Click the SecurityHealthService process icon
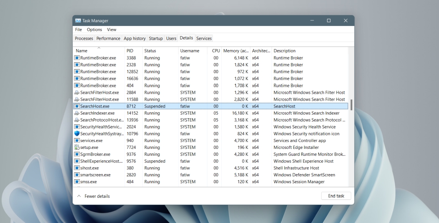 click(x=77, y=127)
